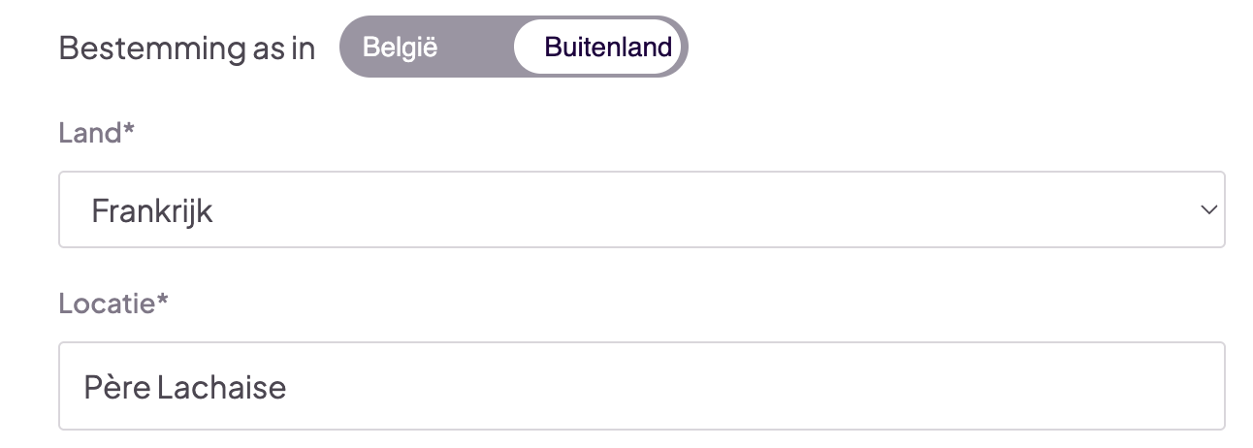Expand country list showing Frankrijk

(641, 209)
